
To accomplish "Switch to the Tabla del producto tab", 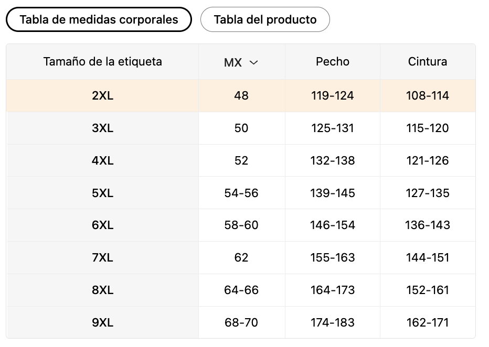I will click(x=265, y=19).
